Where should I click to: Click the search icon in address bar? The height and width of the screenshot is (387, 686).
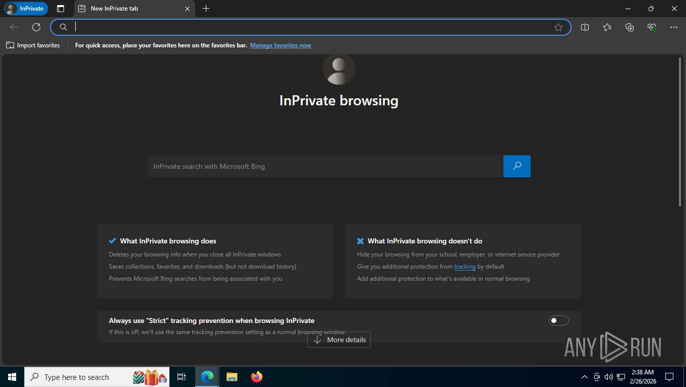[x=63, y=27]
